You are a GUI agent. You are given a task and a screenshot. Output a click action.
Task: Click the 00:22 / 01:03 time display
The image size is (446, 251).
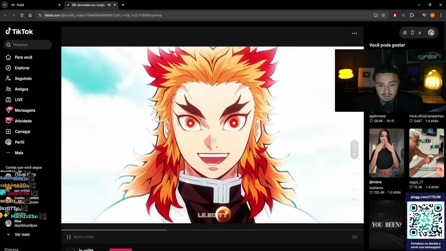point(84,237)
